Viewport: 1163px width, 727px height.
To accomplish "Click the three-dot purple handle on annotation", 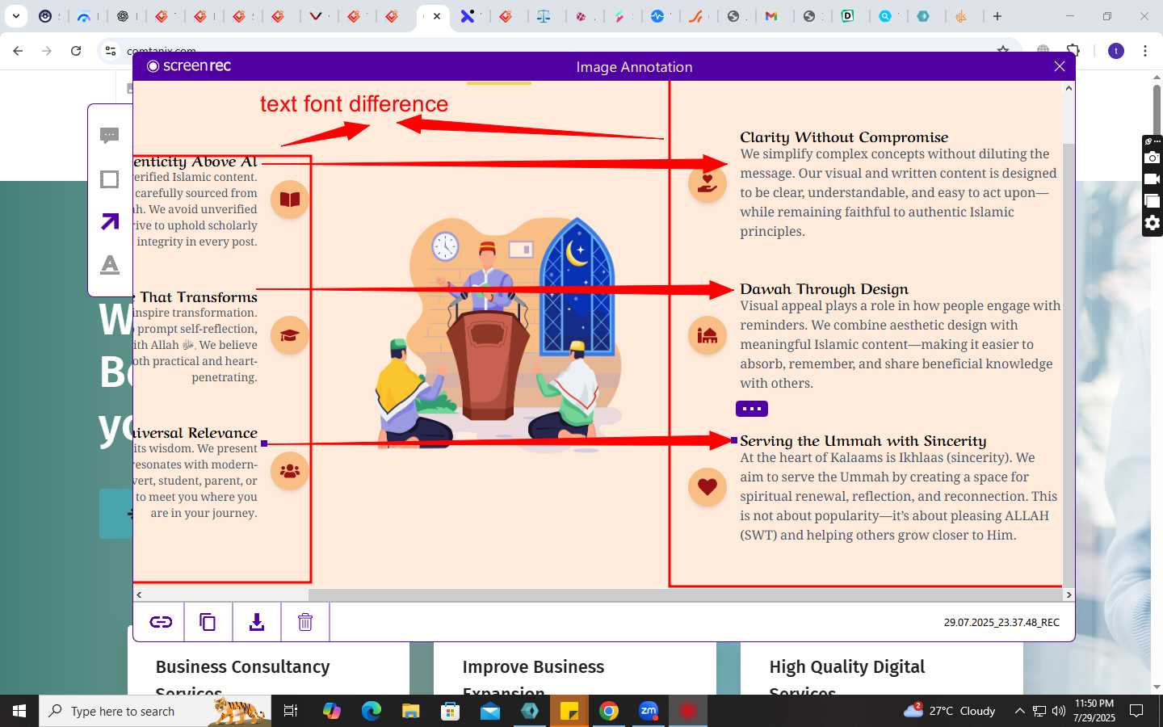I will click(x=752, y=409).
